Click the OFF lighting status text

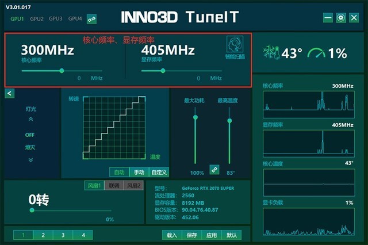click(x=30, y=135)
